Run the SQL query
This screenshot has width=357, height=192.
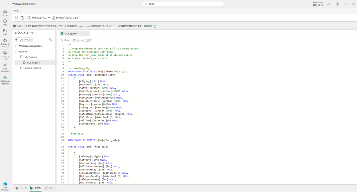click(x=65, y=40)
